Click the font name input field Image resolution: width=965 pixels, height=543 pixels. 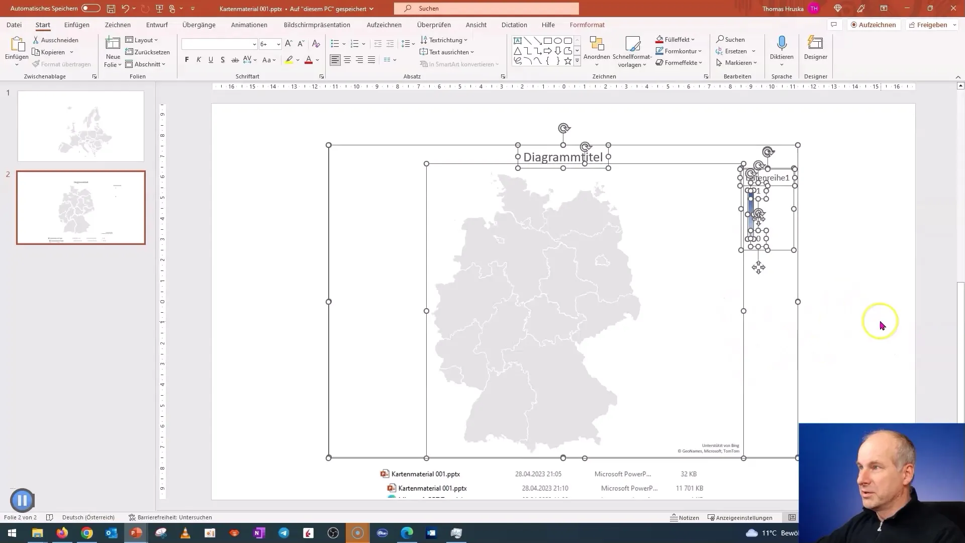click(216, 44)
